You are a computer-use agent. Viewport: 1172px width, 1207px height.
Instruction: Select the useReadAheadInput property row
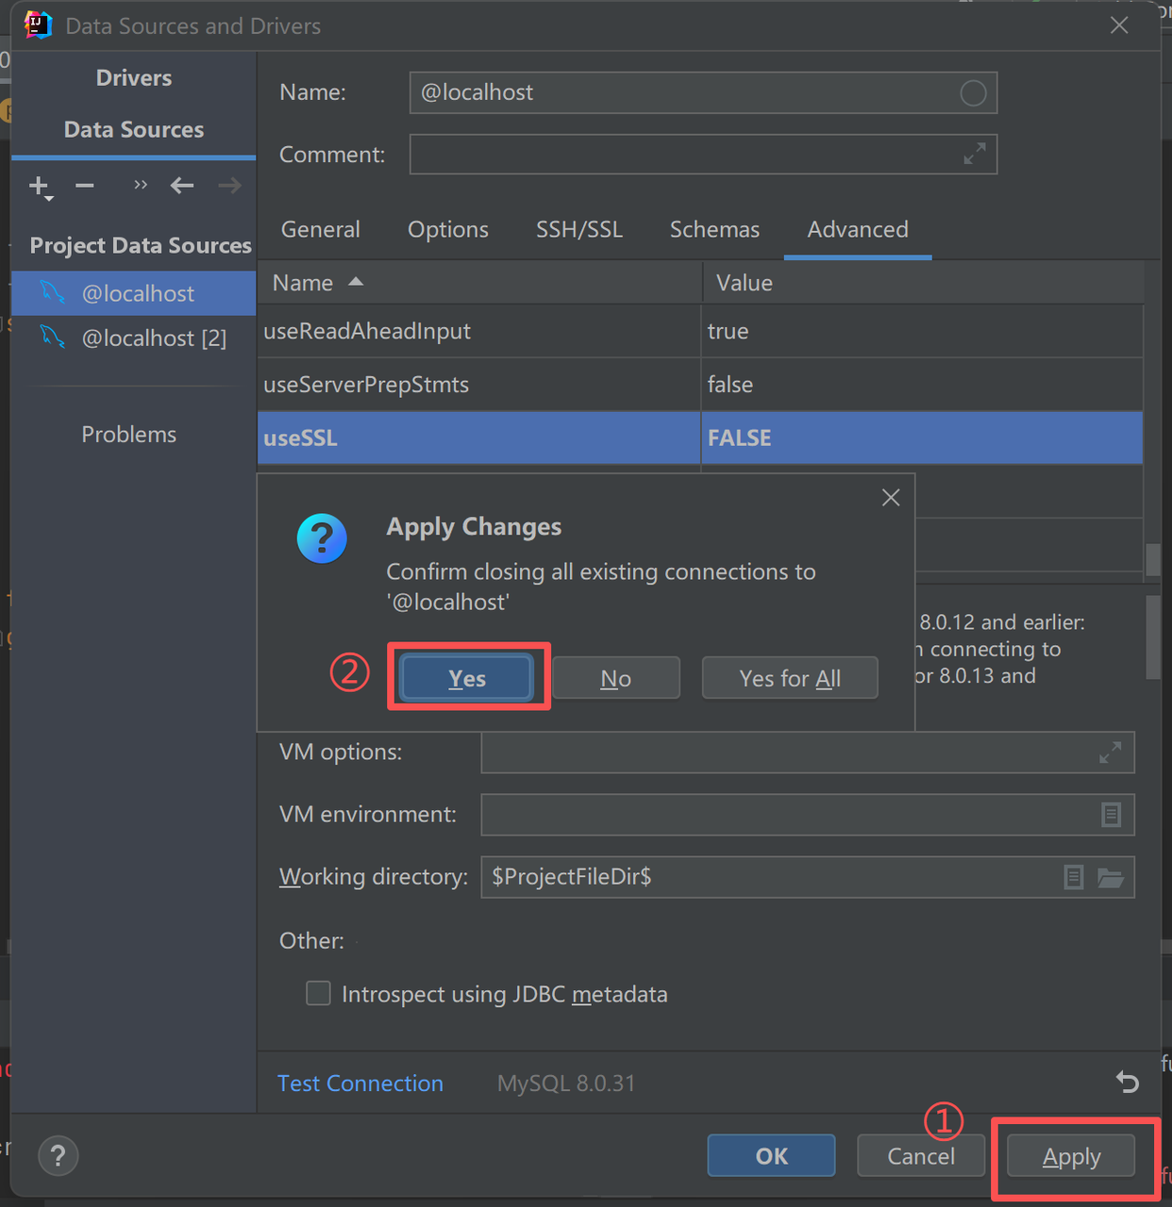pos(700,331)
